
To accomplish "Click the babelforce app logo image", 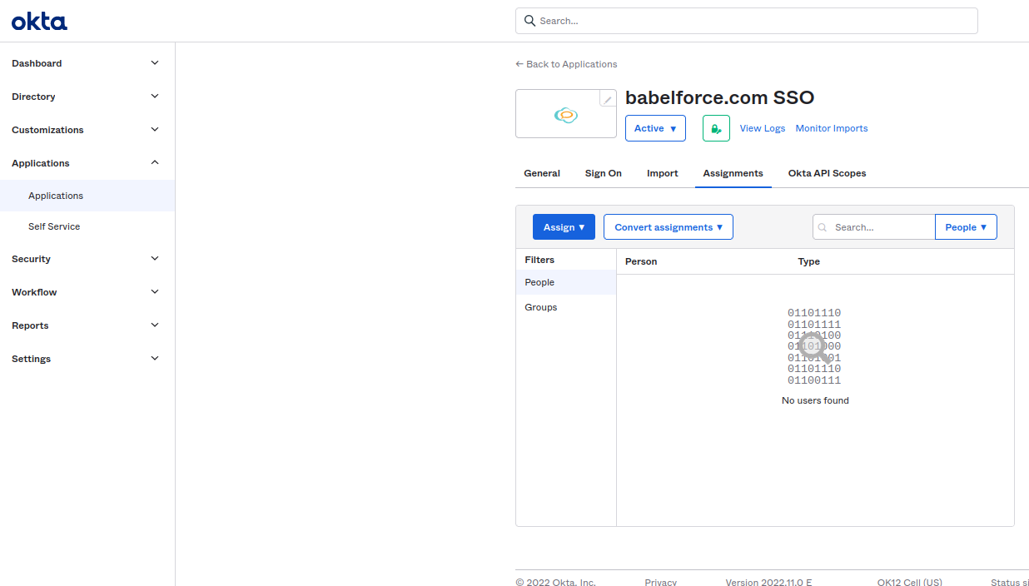I will [x=566, y=115].
